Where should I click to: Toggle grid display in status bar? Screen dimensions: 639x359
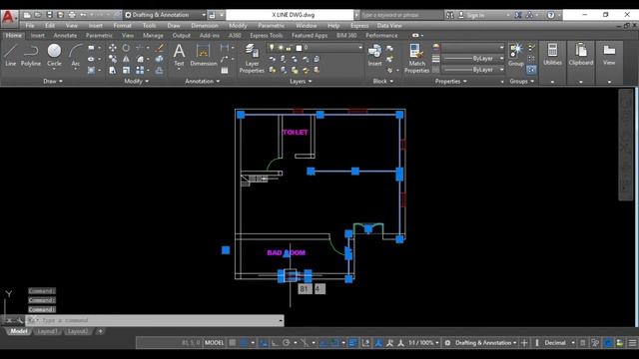point(233,343)
